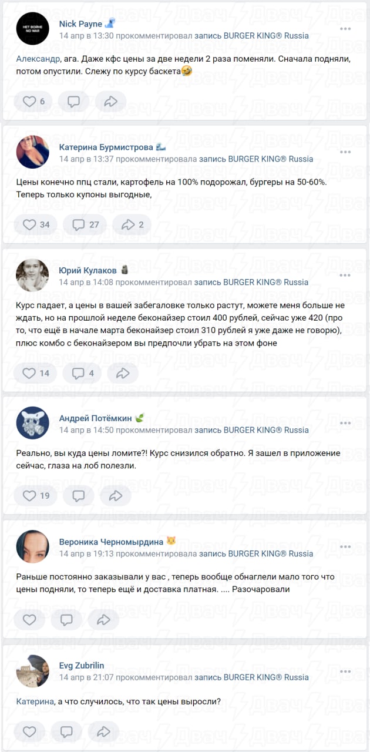
Task: Open Катерина mention in Evg Zubrilin's comment
Action: [x=35, y=701]
